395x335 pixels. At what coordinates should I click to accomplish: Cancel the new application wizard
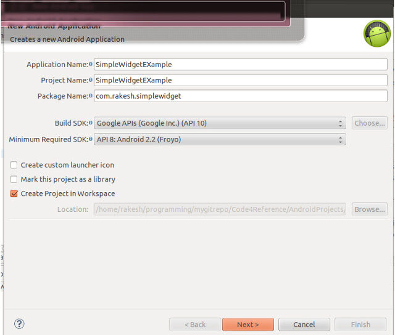[304, 325]
